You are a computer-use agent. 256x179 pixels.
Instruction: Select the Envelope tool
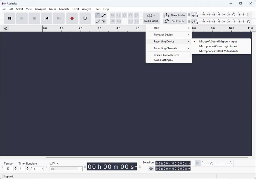(104, 15)
